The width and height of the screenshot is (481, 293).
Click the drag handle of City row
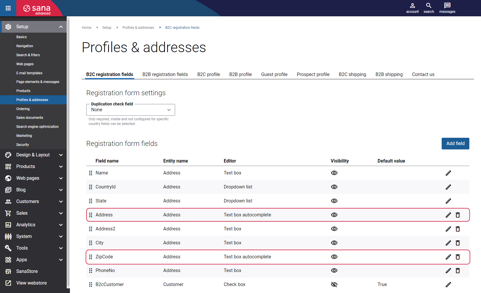[x=91, y=243]
